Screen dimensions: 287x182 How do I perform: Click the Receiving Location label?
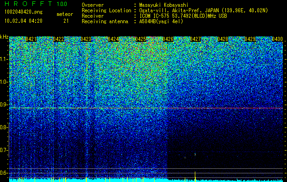[x=106, y=10]
